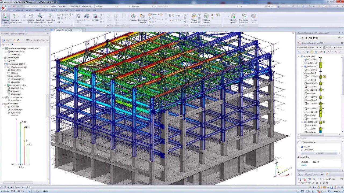This screenshot has width=344, height=193.
Task: Click the pencil icon in left panel toolbar
Action: click(18, 40)
